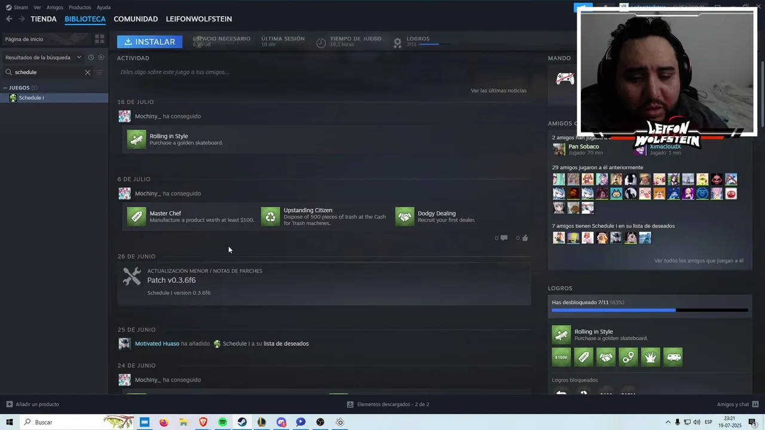Click the plant achievement icon in Logros

coord(651,357)
